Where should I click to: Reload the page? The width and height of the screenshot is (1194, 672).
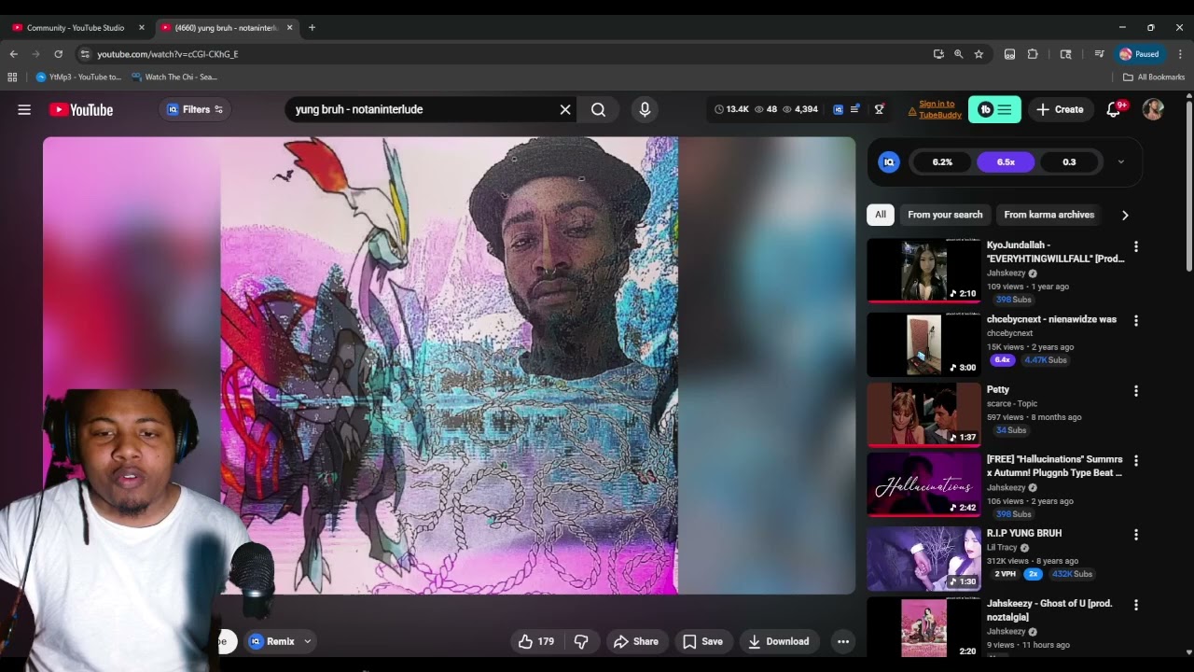point(58,54)
